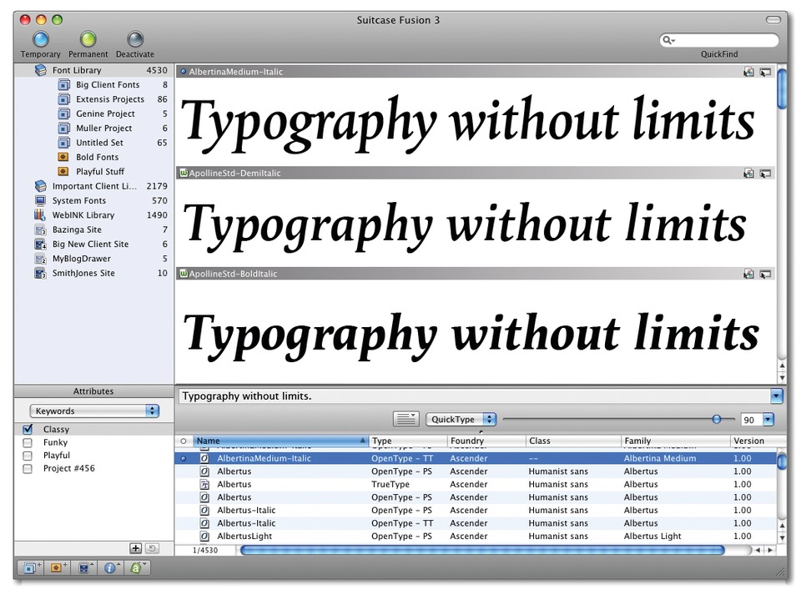Viewport: 801px width, 610px height.
Task: Click the new smart set icon
Action: [x=58, y=567]
